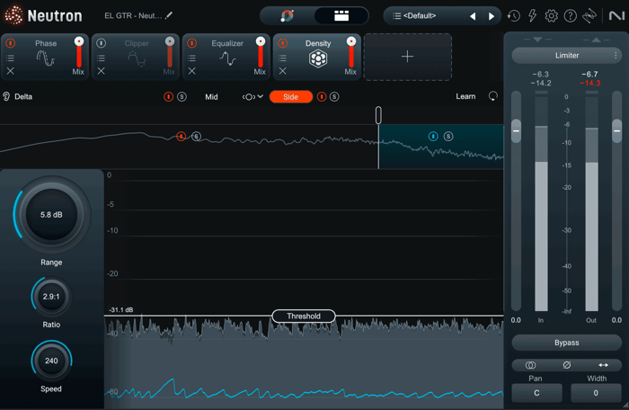Toggle zero latency lightning icon
This screenshot has width=629, height=410.
coord(532,15)
